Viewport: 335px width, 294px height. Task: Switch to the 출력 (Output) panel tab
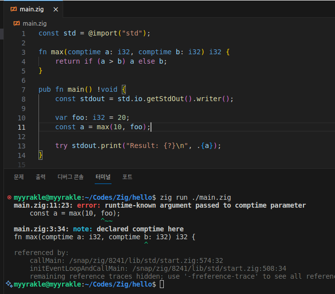40,177
